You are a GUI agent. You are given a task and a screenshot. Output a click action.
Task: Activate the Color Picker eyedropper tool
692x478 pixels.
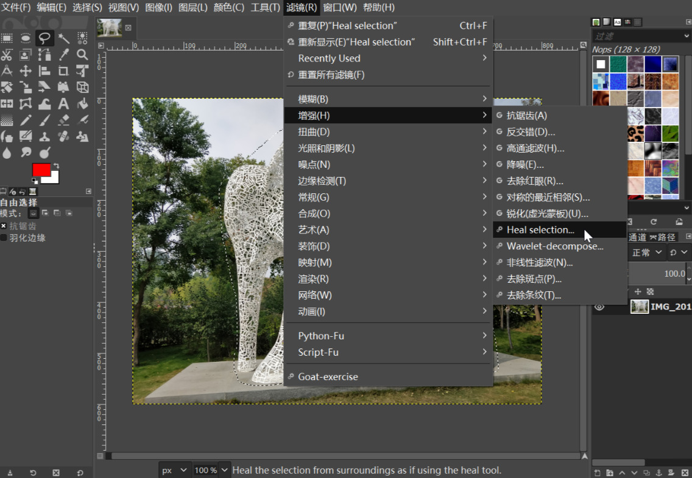click(x=63, y=55)
